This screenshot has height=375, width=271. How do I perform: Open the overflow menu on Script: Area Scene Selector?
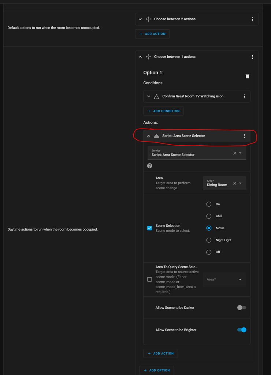[x=244, y=135]
